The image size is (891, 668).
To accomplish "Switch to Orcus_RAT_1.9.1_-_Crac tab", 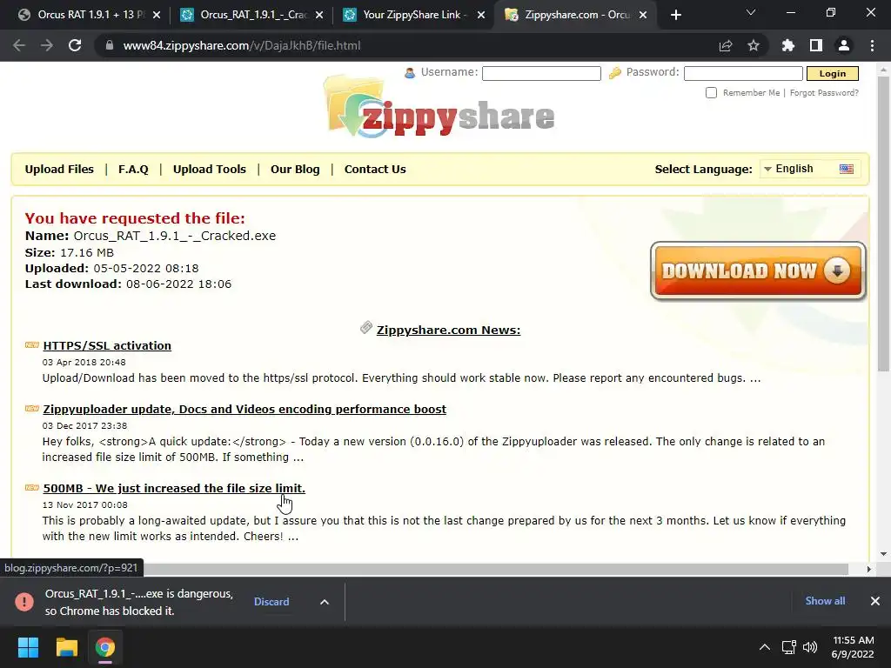I will [251, 15].
